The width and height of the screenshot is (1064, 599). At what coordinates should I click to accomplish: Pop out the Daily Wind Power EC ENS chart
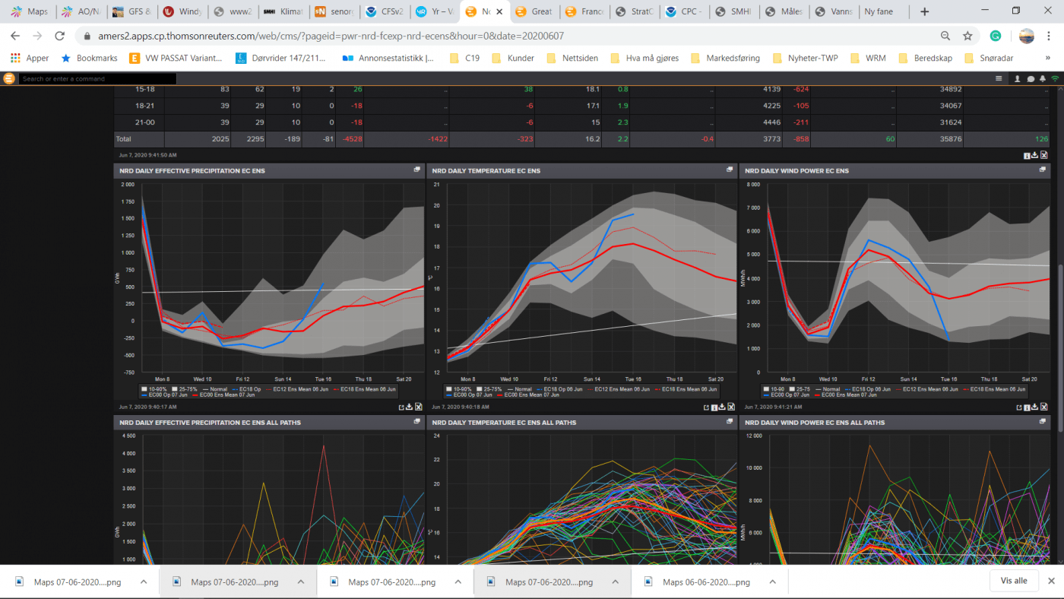click(1043, 170)
